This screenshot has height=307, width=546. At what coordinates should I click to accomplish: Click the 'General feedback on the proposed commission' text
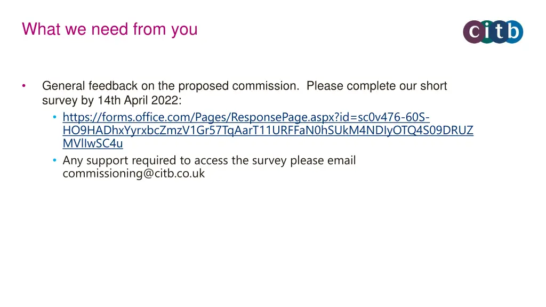point(171,86)
